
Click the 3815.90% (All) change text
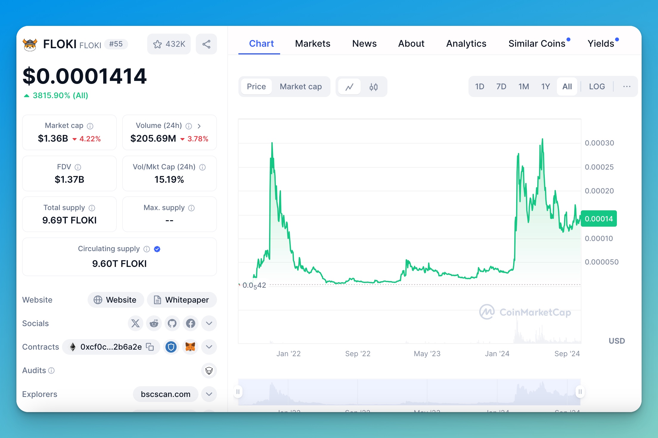tap(60, 96)
